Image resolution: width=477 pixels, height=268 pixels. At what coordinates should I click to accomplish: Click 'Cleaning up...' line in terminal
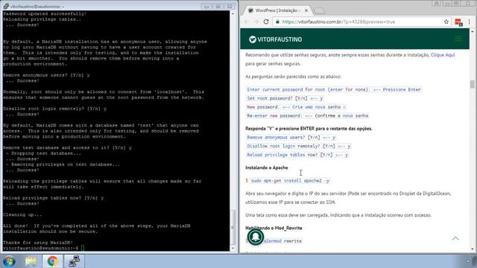(x=22, y=214)
